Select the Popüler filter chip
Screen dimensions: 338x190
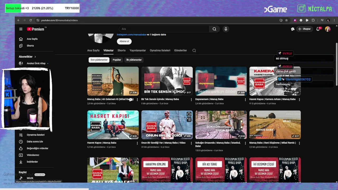click(x=117, y=60)
